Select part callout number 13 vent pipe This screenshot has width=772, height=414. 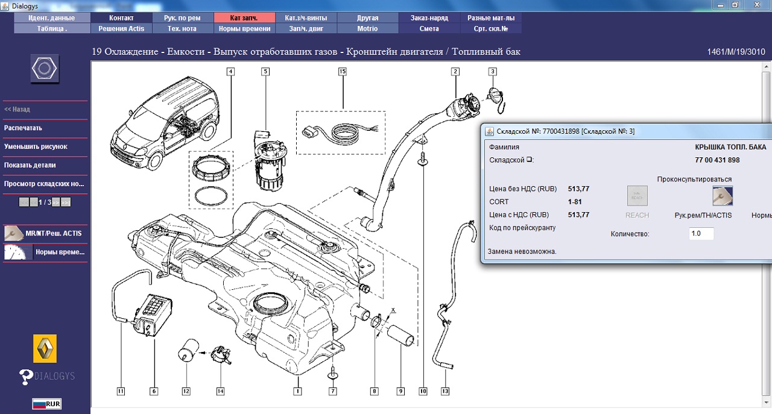click(x=445, y=391)
